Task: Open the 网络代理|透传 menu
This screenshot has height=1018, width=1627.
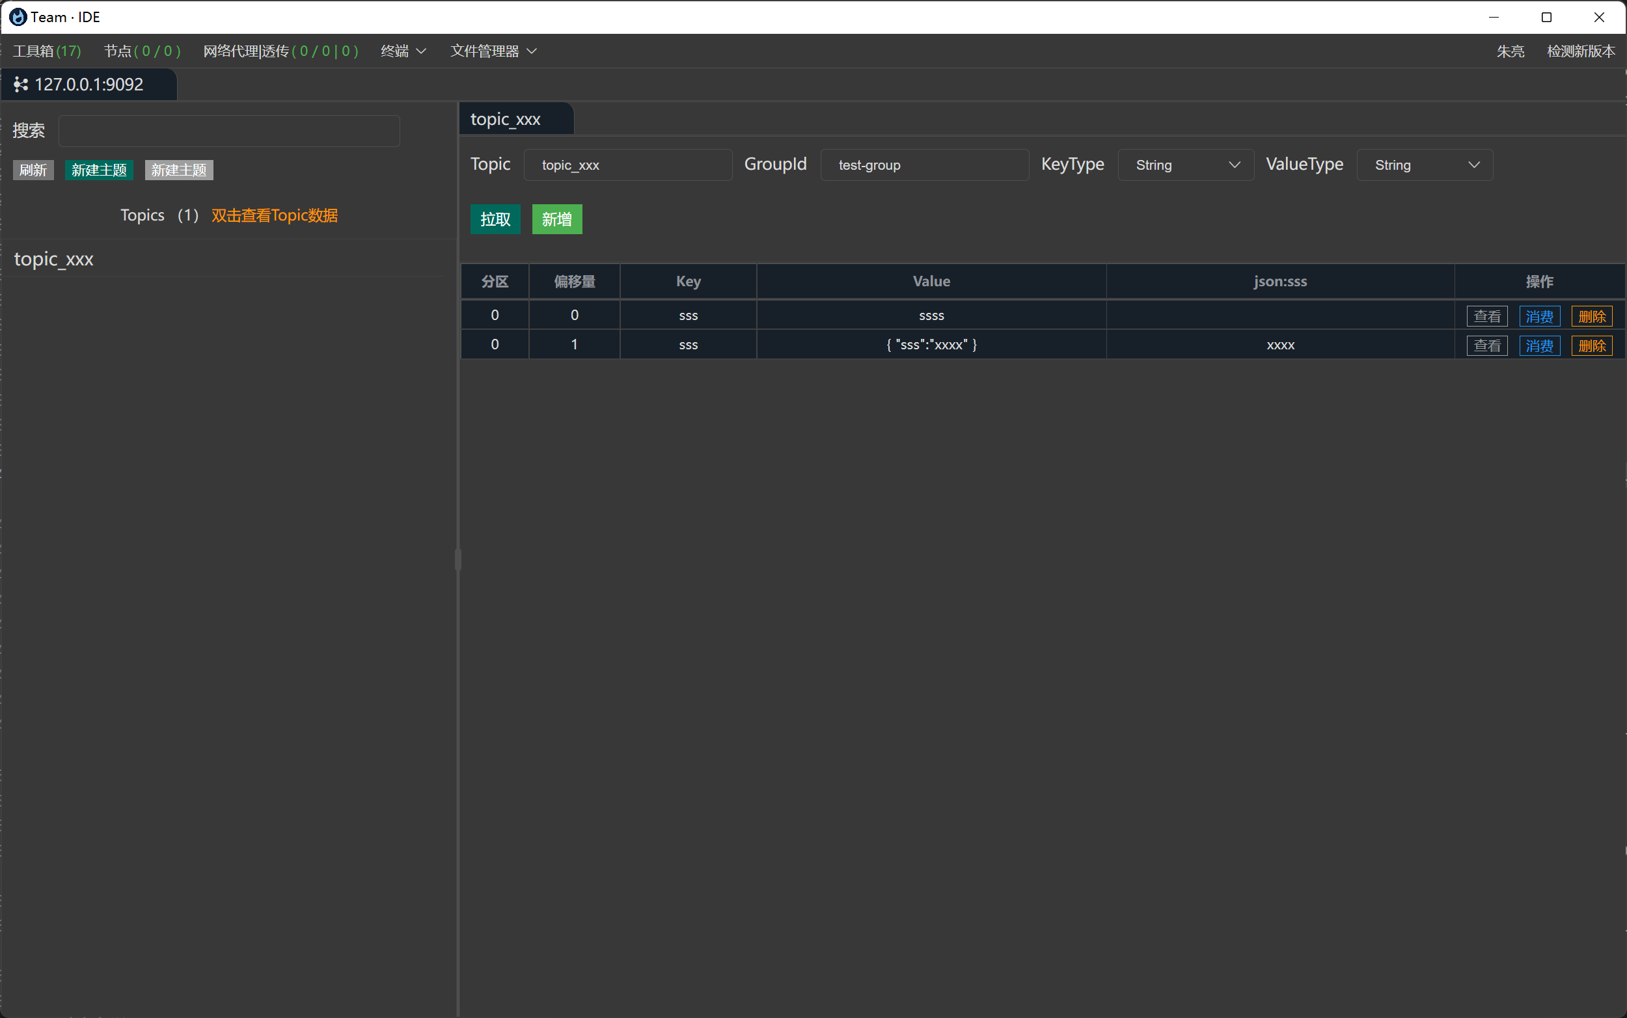Action: tap(280, 51)
